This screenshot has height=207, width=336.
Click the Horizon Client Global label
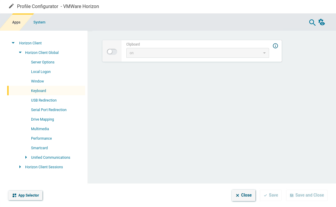coord(42,52)
